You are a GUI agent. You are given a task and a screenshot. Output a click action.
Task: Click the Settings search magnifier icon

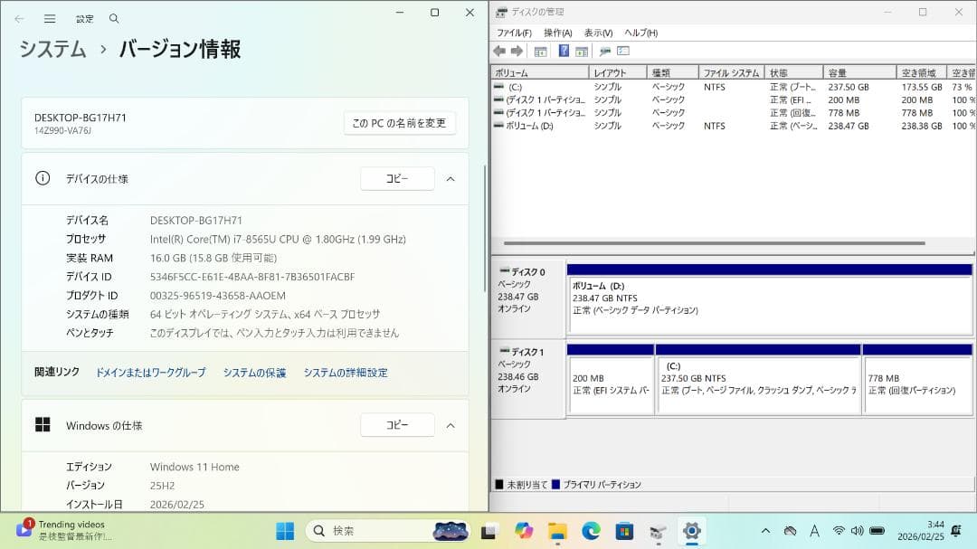click(114, 19)
